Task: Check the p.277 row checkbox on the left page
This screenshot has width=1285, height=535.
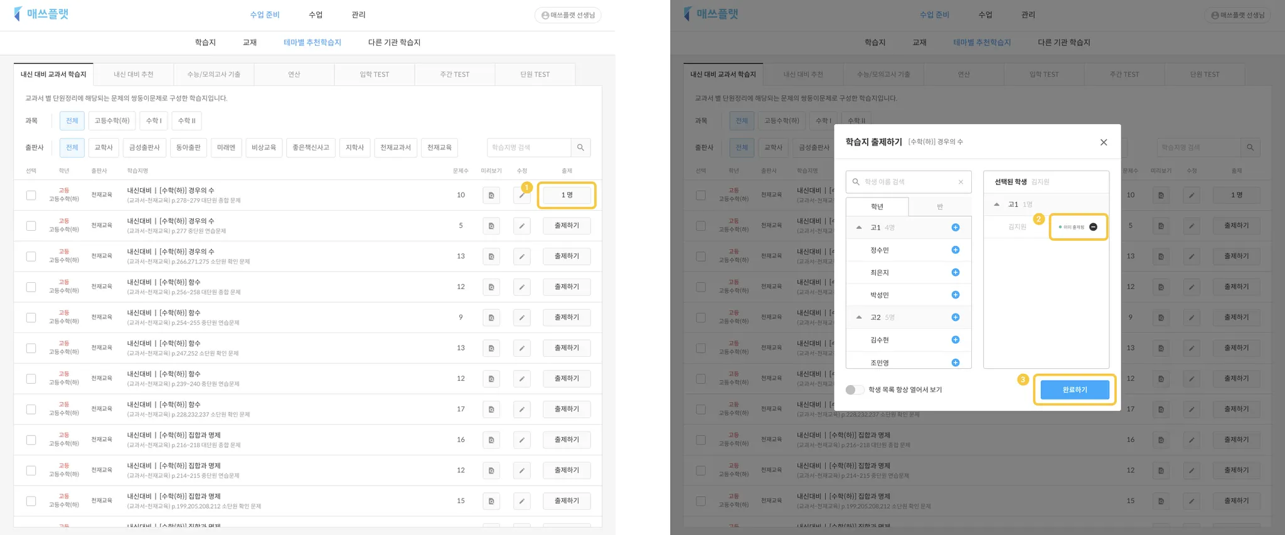Action: point(31,226)
